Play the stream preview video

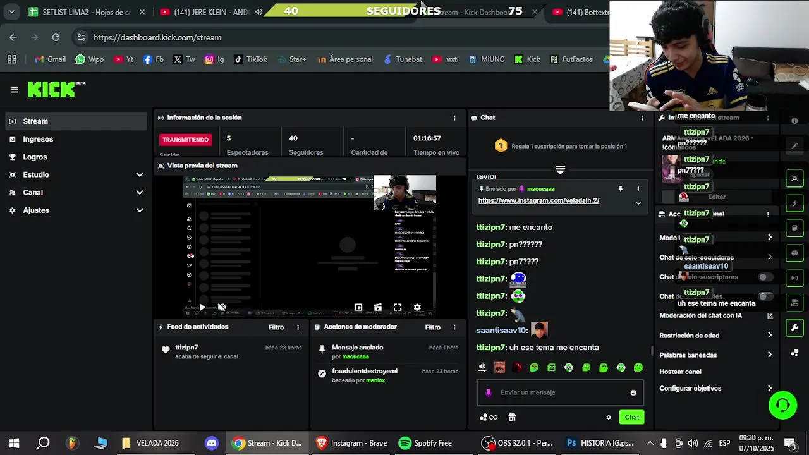pos(202,307)
